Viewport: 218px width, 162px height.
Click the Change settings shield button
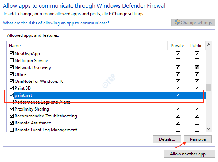(x=193, y=22)
